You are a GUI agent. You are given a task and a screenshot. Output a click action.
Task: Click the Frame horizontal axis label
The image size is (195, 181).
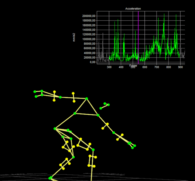pyautogui.click(x=133, y=65)
